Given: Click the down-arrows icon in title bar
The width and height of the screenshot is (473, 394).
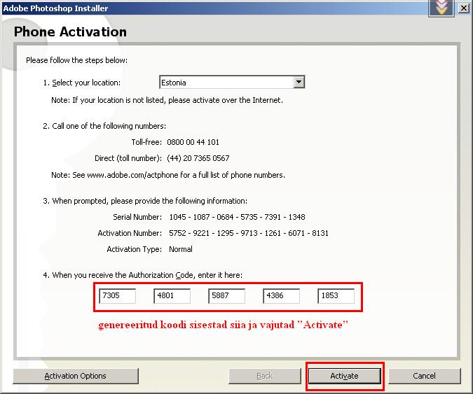Looking at the screenshot, I should pyautogui.click(x=441, y=8).
